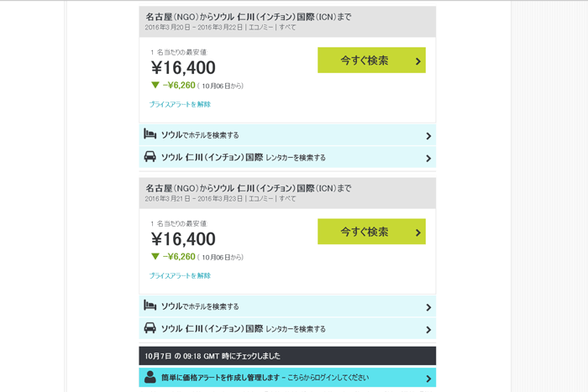The width and height of the screenshot is (588, 392).
Task: Select the ¥16,400 price in the first card
Action: pos(183,68)
